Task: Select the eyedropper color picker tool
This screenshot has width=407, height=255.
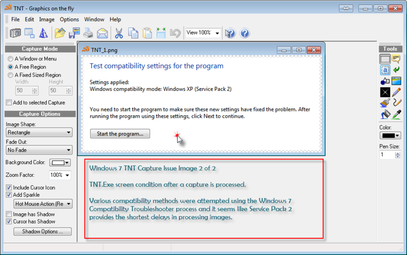Action: point(397,114)
